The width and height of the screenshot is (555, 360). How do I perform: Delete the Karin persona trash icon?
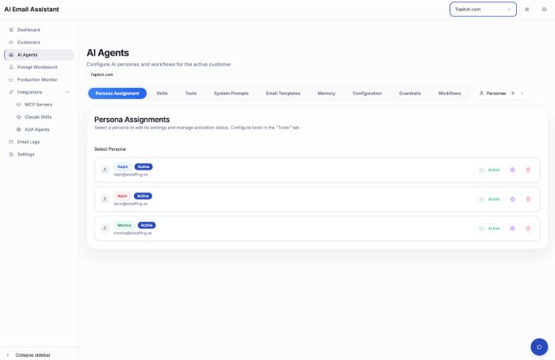point(528,199)
